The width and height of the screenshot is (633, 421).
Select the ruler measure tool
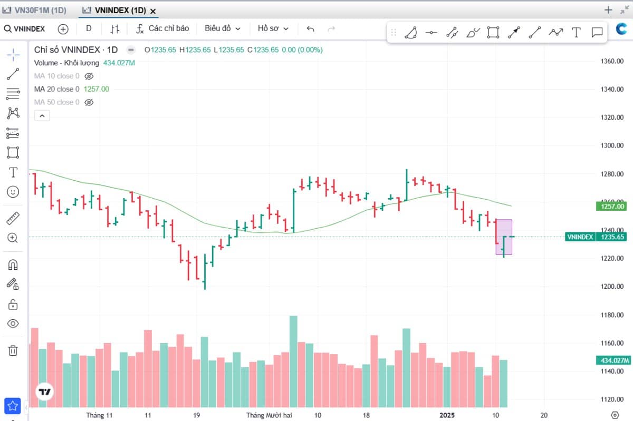pos(13,218)
